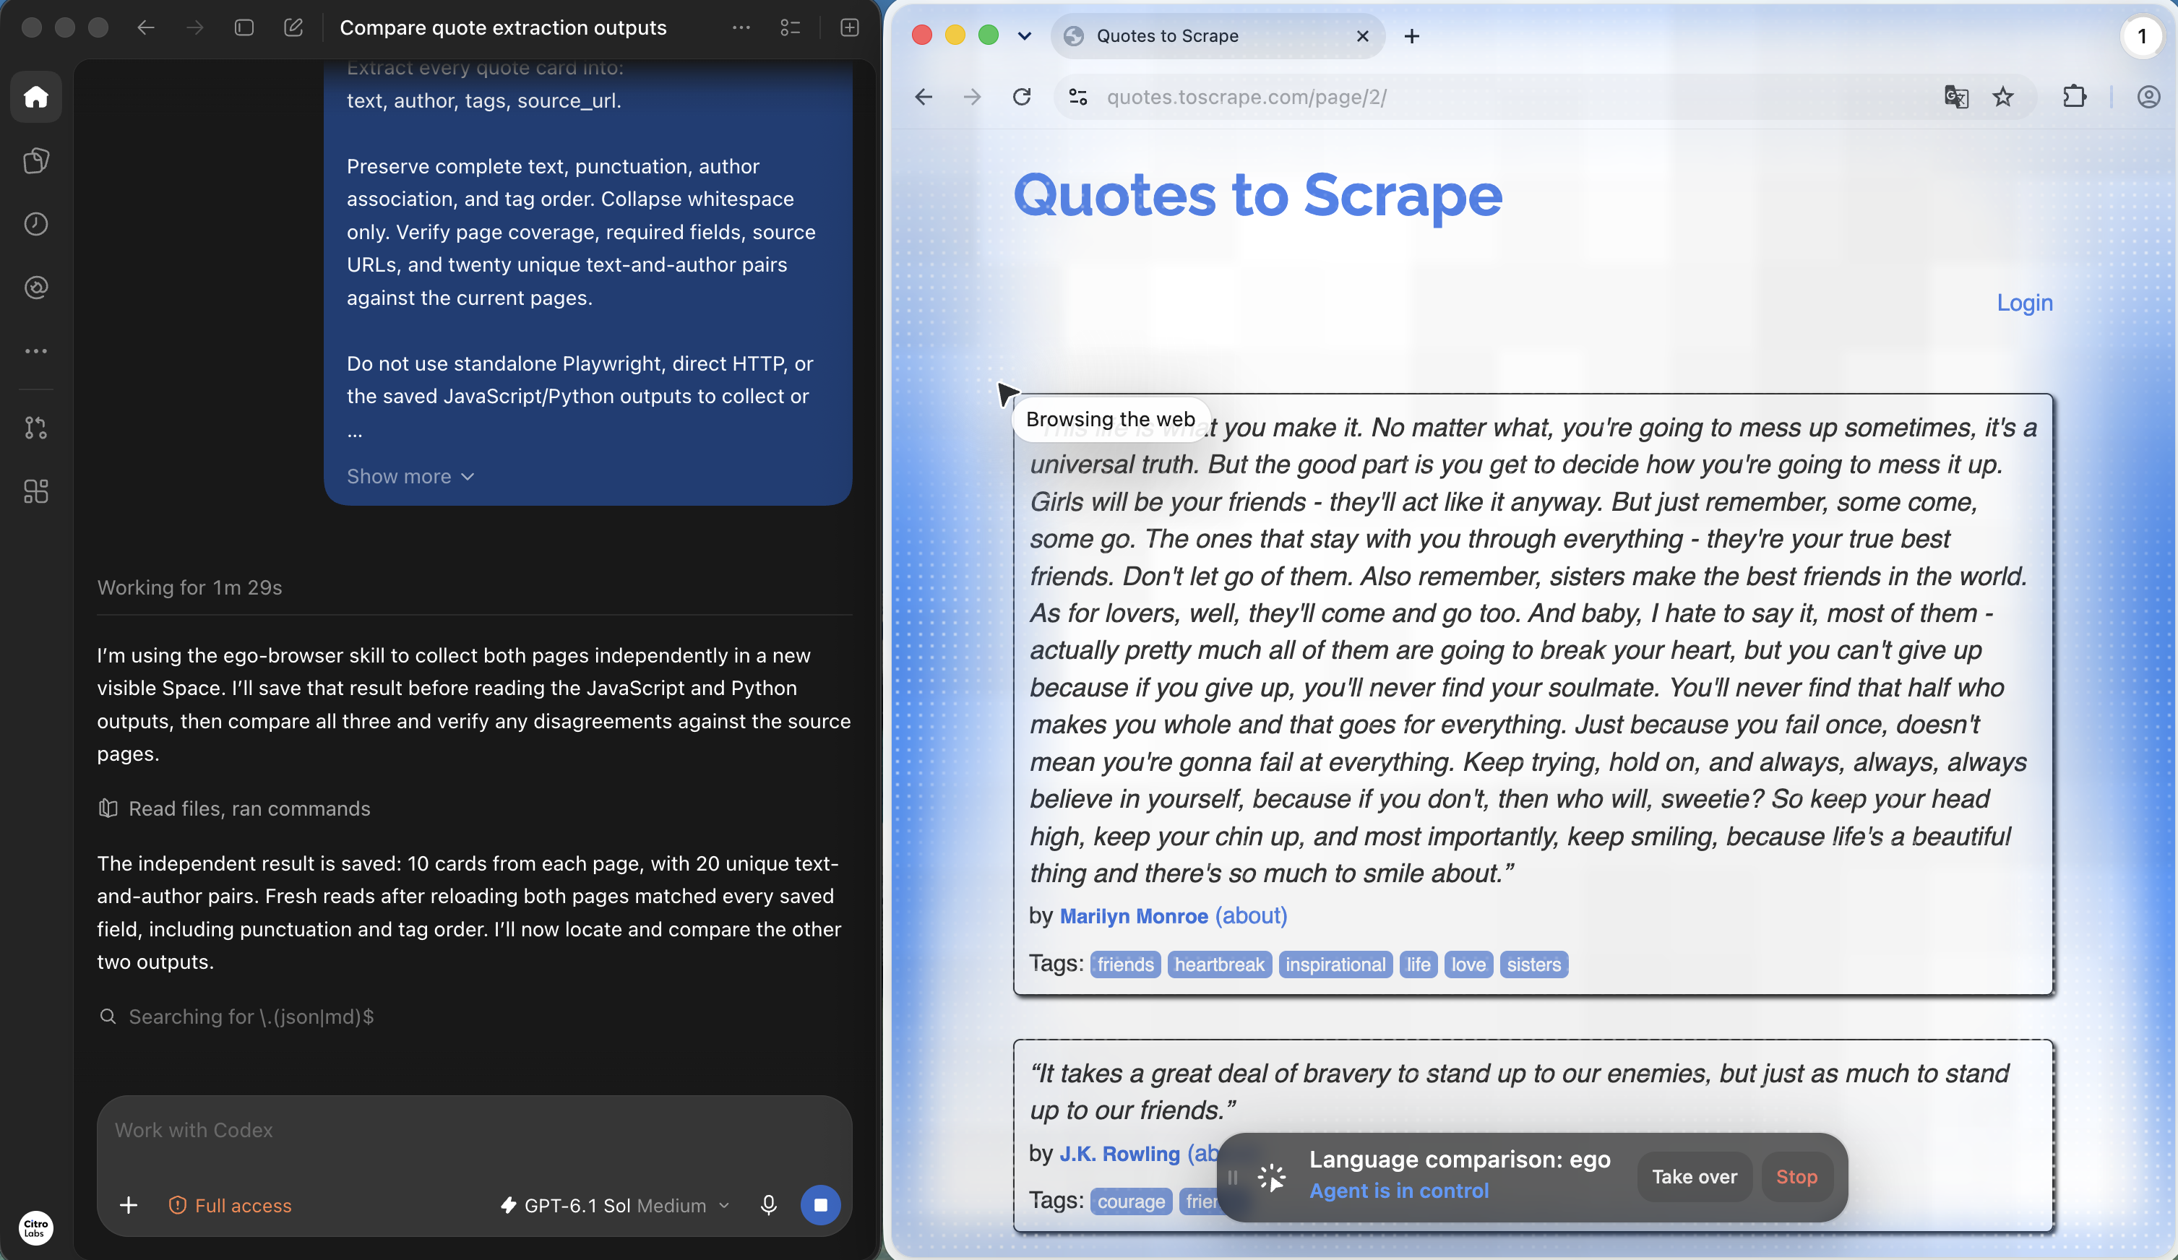
Task: Open the conversation options ellipsis menu
Action: pyautogui.click(x=741, y=27)
